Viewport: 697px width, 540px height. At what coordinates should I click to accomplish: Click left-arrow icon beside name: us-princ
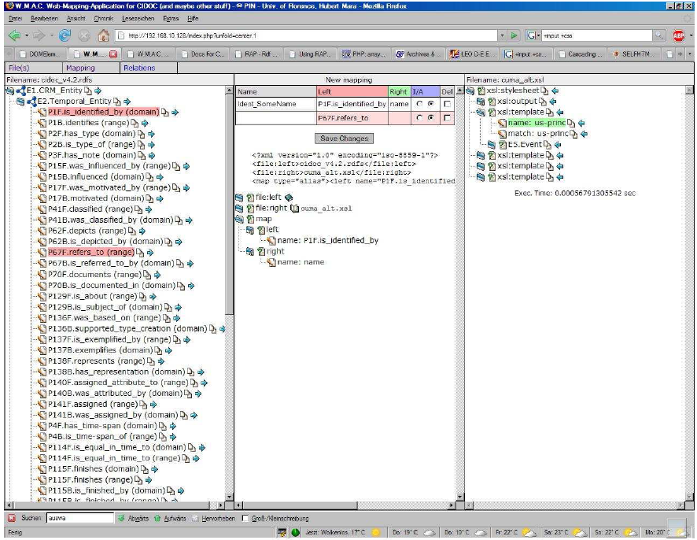click(x=581, y=123)
